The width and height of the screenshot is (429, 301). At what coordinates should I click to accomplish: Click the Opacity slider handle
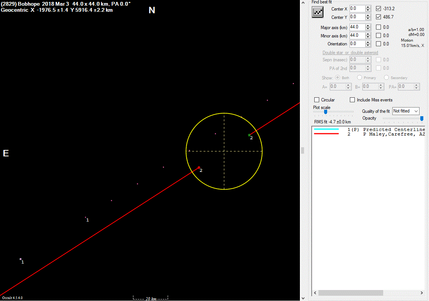421,119
